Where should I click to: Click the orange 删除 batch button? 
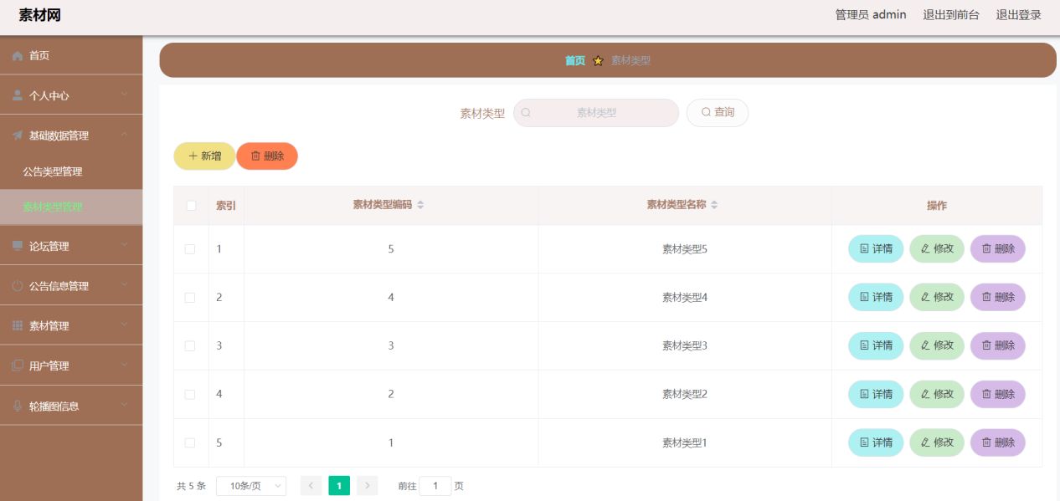coord(267,156)
